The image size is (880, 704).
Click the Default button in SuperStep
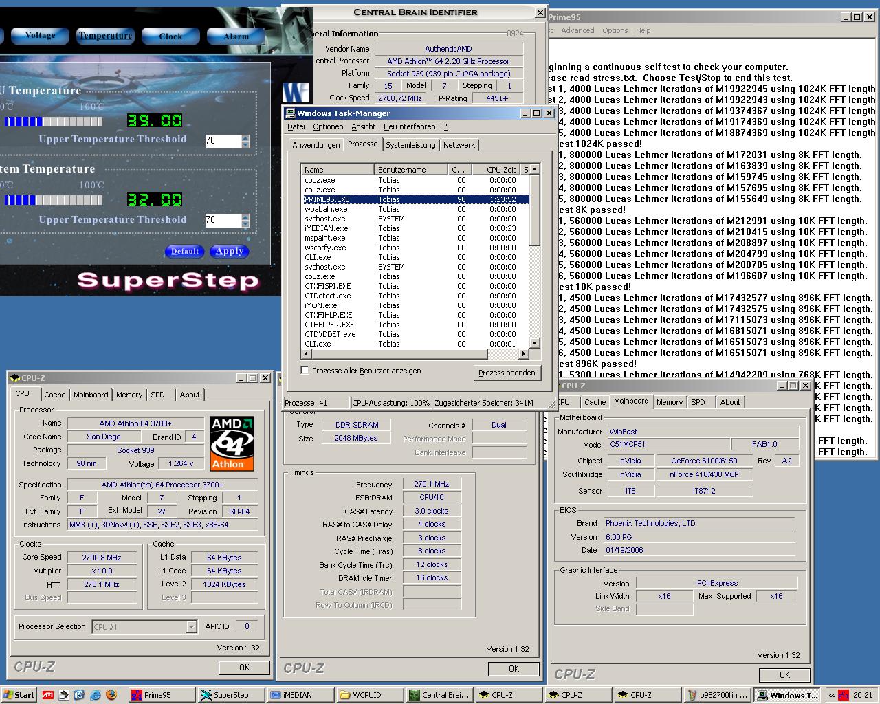pos(184,251)
